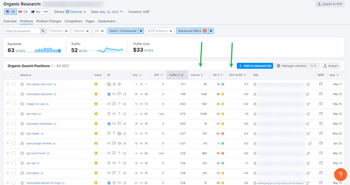The width and height of the screenshot is (350, 185).
Task: Open the SERP features dropdown
Action: (x=160, y=31)
